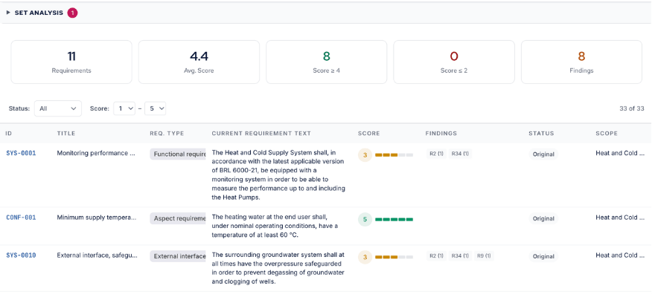Click the title 'Monitoring performance ...'
Viewport: 652px width, 294px height.
click(97, 153)
